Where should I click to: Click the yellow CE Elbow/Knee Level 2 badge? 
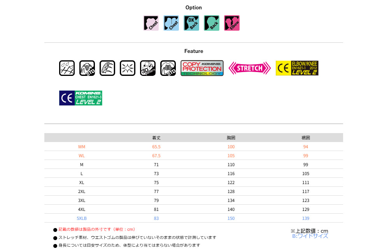click(x=297, y=68)
